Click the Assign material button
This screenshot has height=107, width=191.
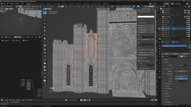pos(166,54)
